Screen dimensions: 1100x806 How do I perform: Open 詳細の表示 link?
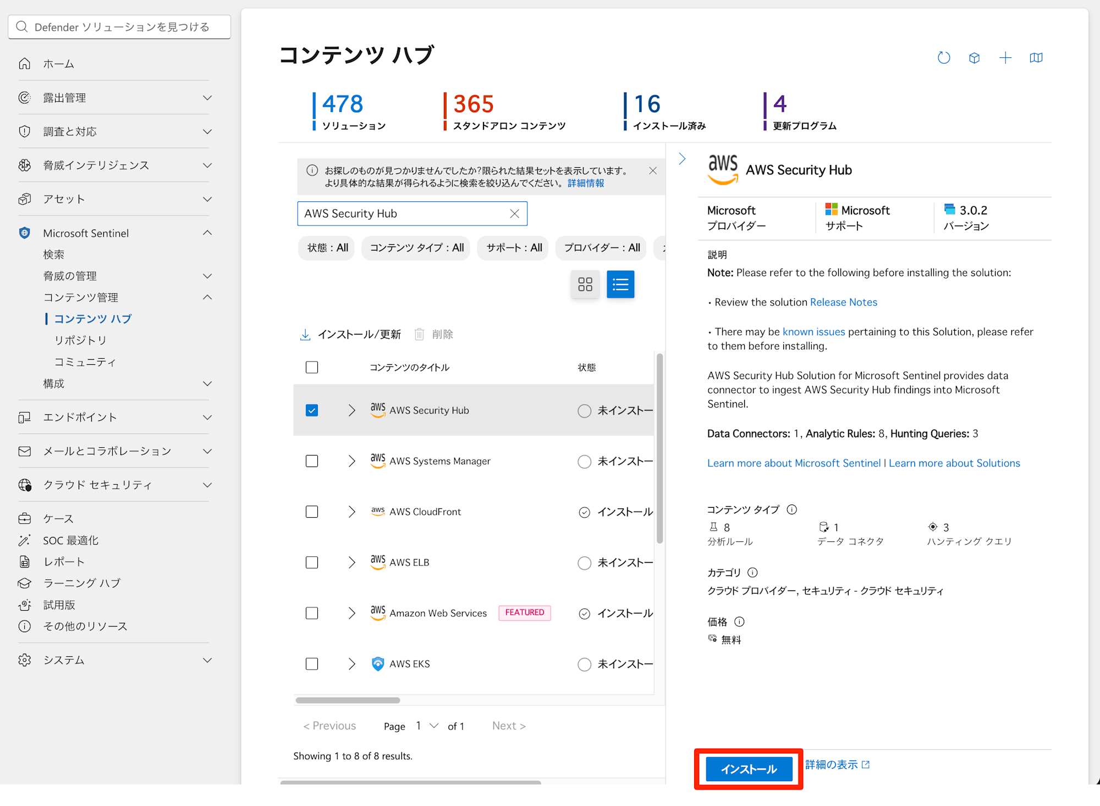click(837, 765)
